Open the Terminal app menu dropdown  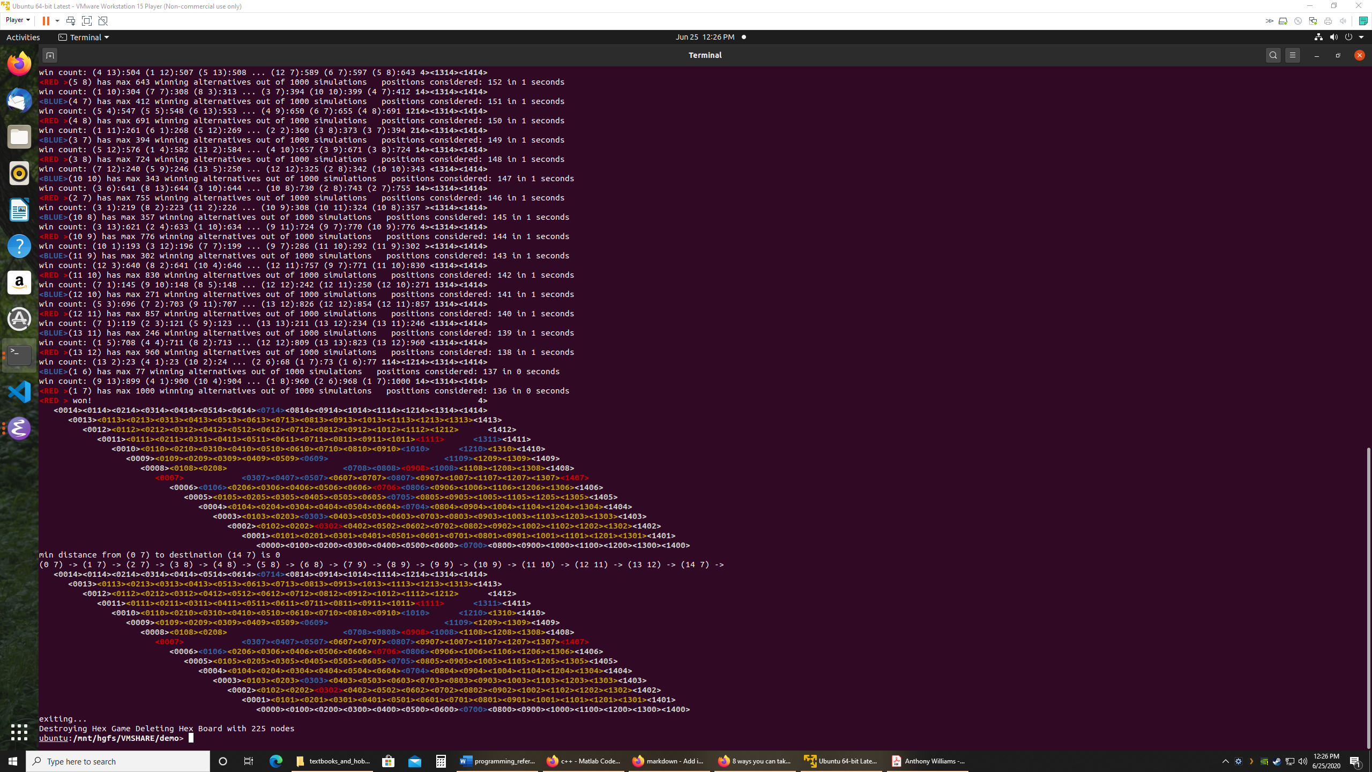tap(84, 37)
